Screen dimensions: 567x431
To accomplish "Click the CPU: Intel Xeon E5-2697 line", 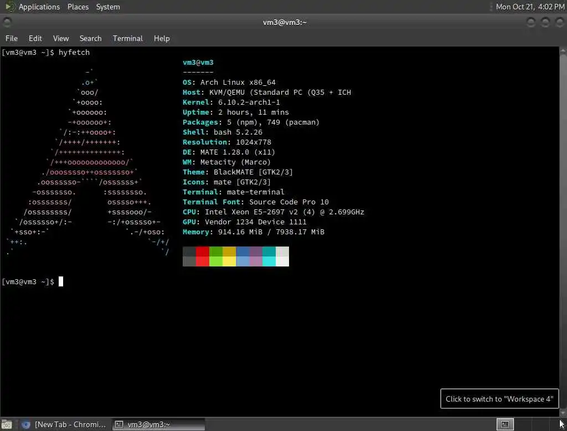I will [x=274, y=212].
